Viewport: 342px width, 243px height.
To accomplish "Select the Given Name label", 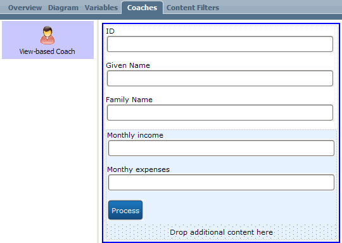I will pyautogui.click(x=128, y=65).
